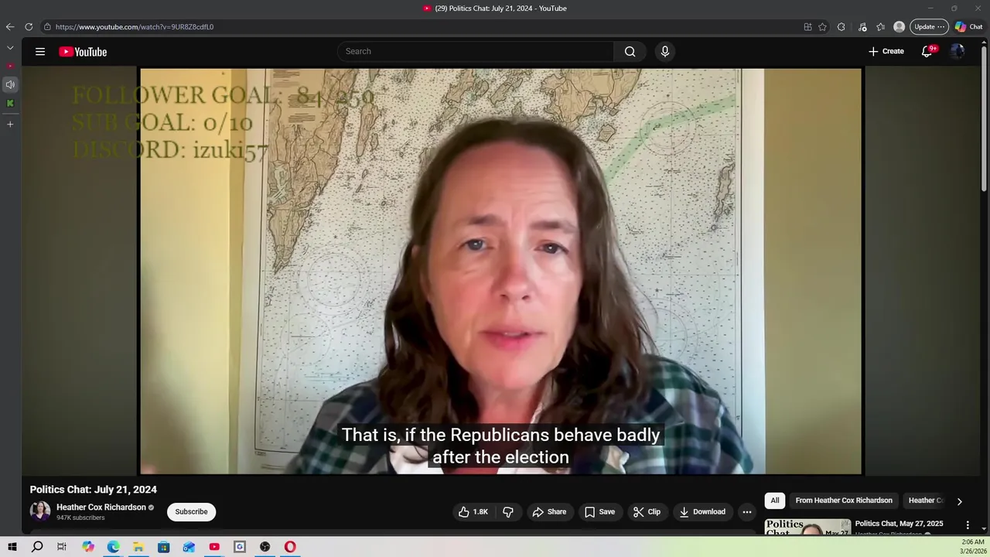Like the video with 1.8K likes
This screenshot has width=990, height=557.
click(473, 511)
